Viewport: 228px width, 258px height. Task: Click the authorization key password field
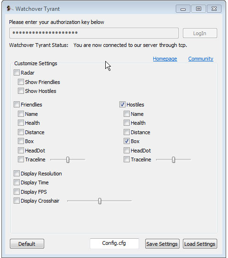94,33
